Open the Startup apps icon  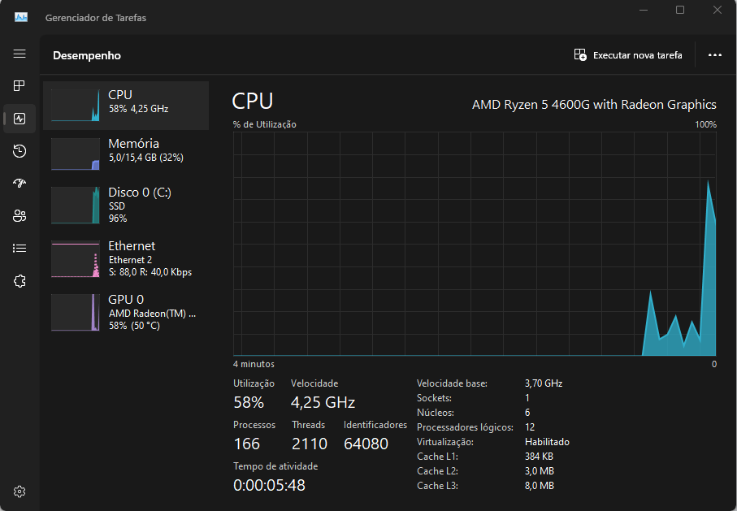click(20, 183)
